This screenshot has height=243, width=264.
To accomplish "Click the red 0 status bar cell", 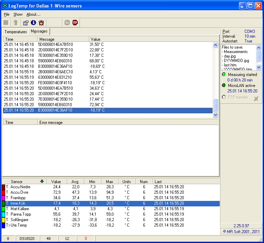I will [86, 239].
